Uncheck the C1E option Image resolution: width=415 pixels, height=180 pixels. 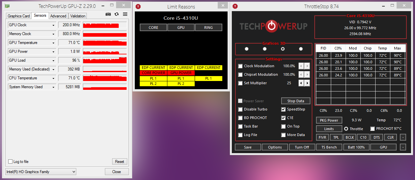[x=283, y=118]
